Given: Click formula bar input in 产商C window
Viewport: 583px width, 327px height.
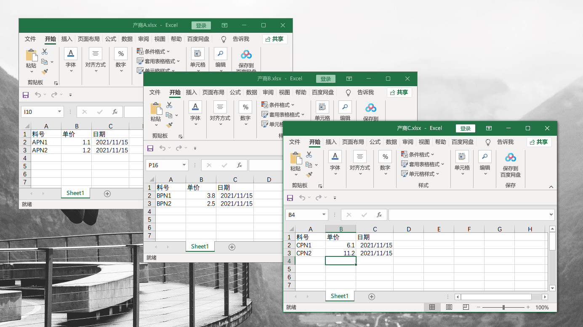Looking at the screenshot, I should pos(469,215).
